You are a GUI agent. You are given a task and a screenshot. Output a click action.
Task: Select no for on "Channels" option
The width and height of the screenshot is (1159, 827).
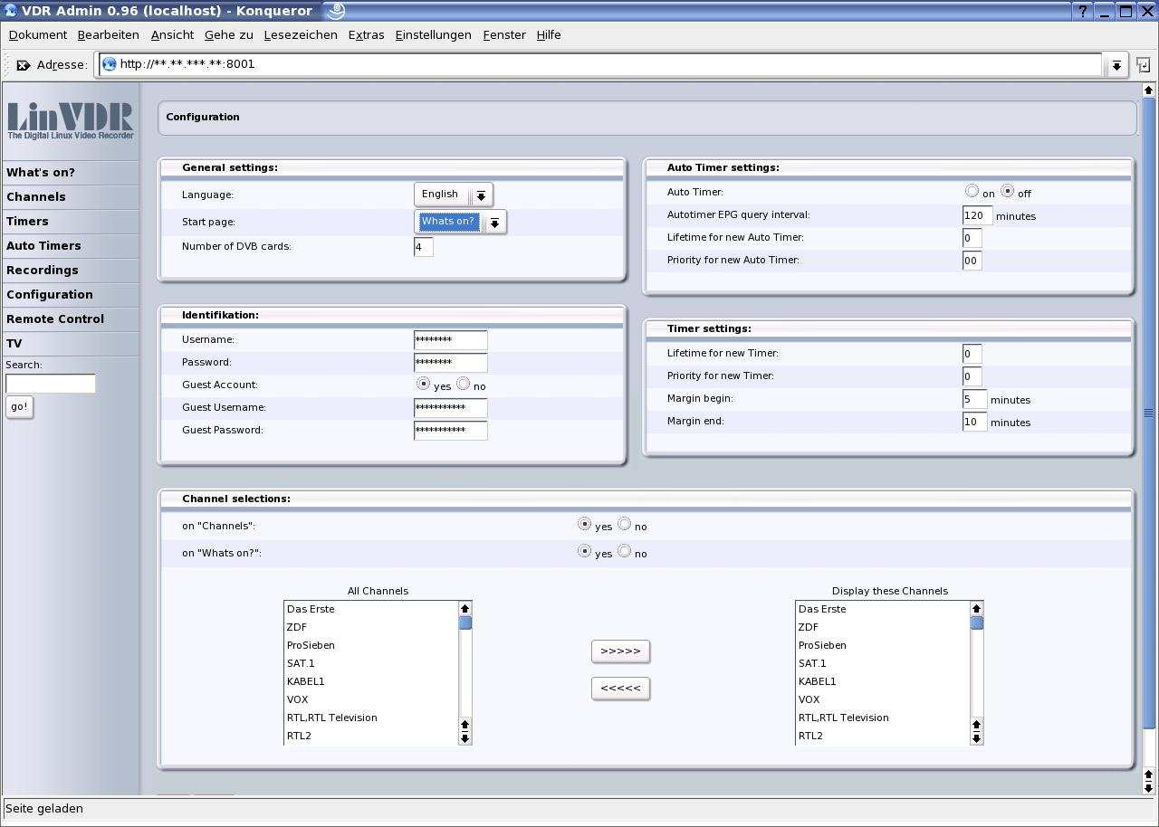pyautogui.click(x=625, y=524)
